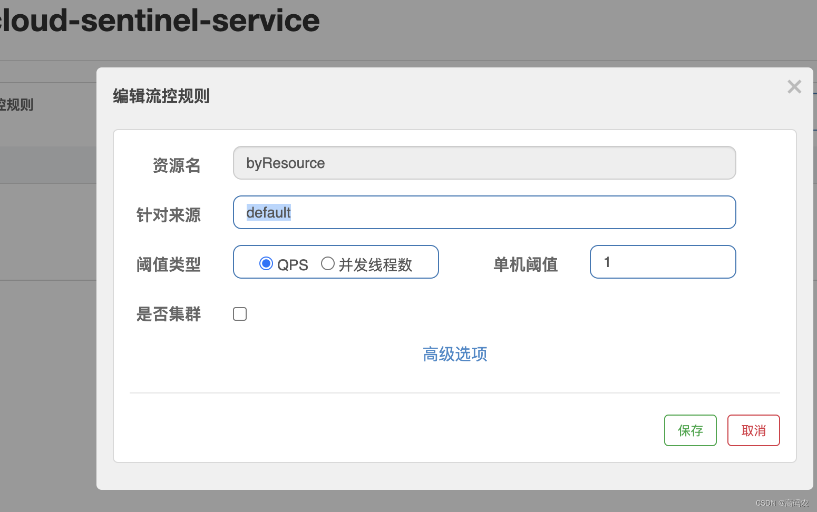Enable the 是否集群 checkbox
Image resolution: width=817 pixels, height=512 pixels.
click(x=240, y=314)
